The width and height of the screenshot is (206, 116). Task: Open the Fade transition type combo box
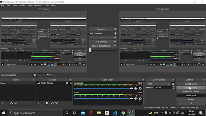158,84
